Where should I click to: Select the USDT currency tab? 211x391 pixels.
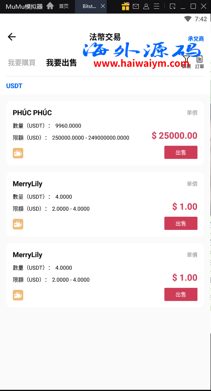14,86
